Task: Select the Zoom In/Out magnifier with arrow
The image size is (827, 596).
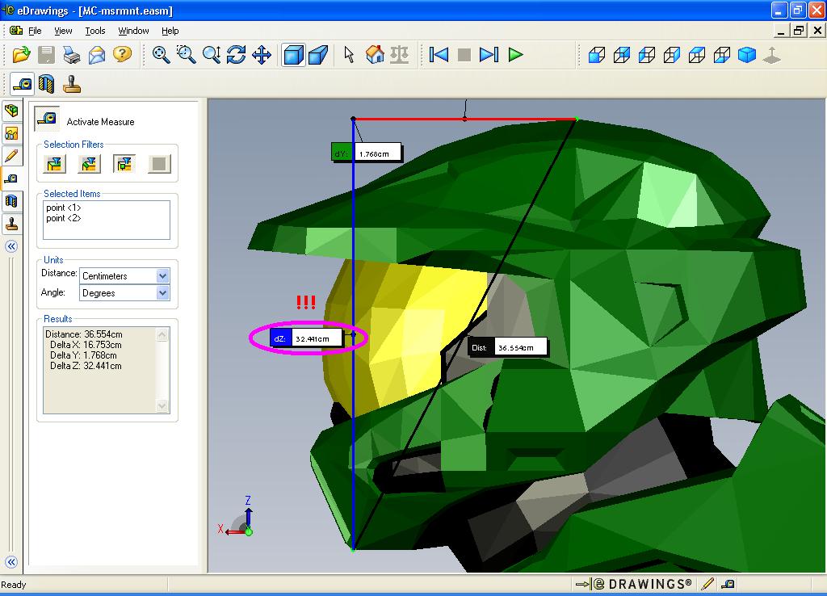Action: click(x=212, y=54)
